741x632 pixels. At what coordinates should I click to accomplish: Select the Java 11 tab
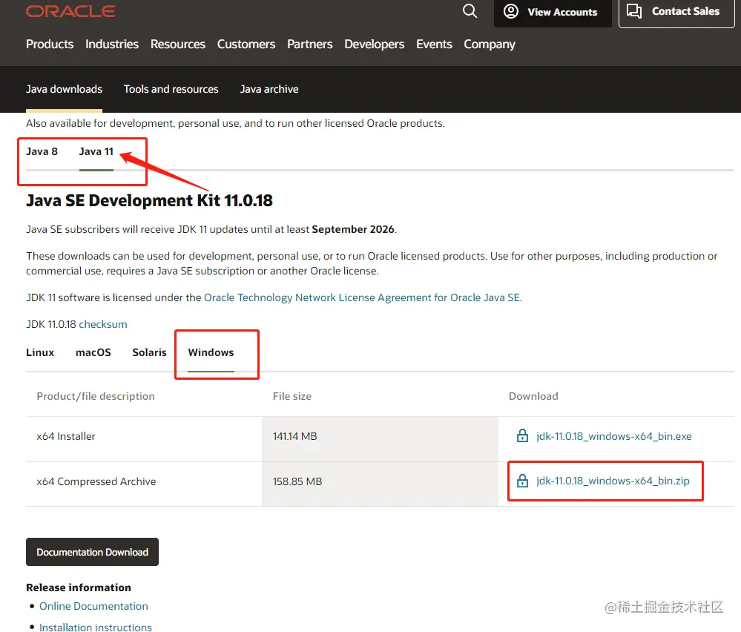click(96, 151)
